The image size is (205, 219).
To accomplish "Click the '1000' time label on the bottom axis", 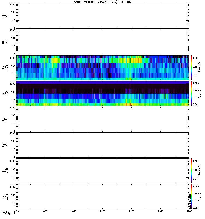I will point(16,211).
